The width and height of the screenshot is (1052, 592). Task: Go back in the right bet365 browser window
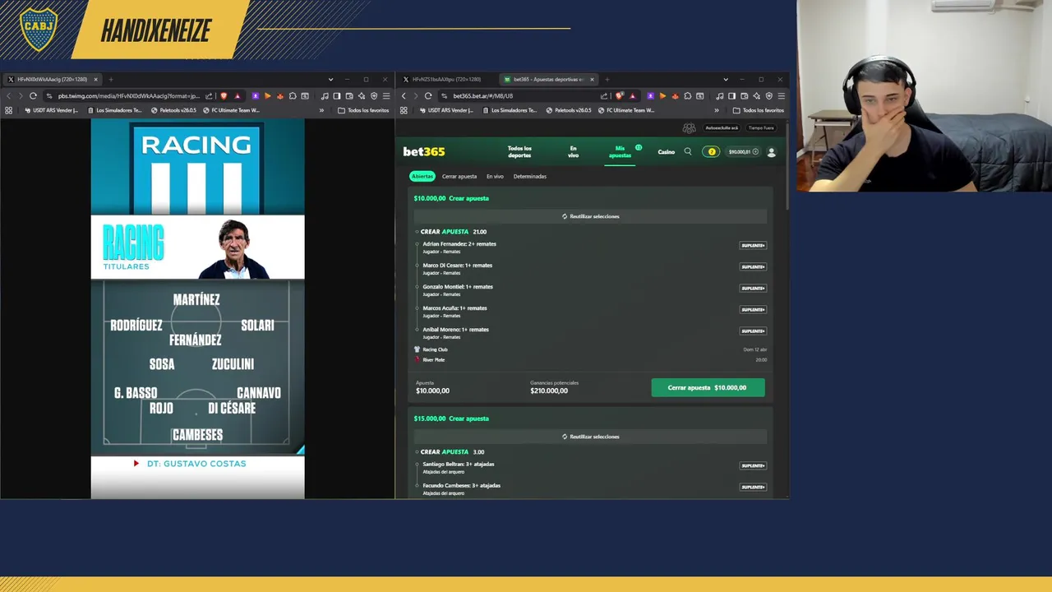pos(404,95)
